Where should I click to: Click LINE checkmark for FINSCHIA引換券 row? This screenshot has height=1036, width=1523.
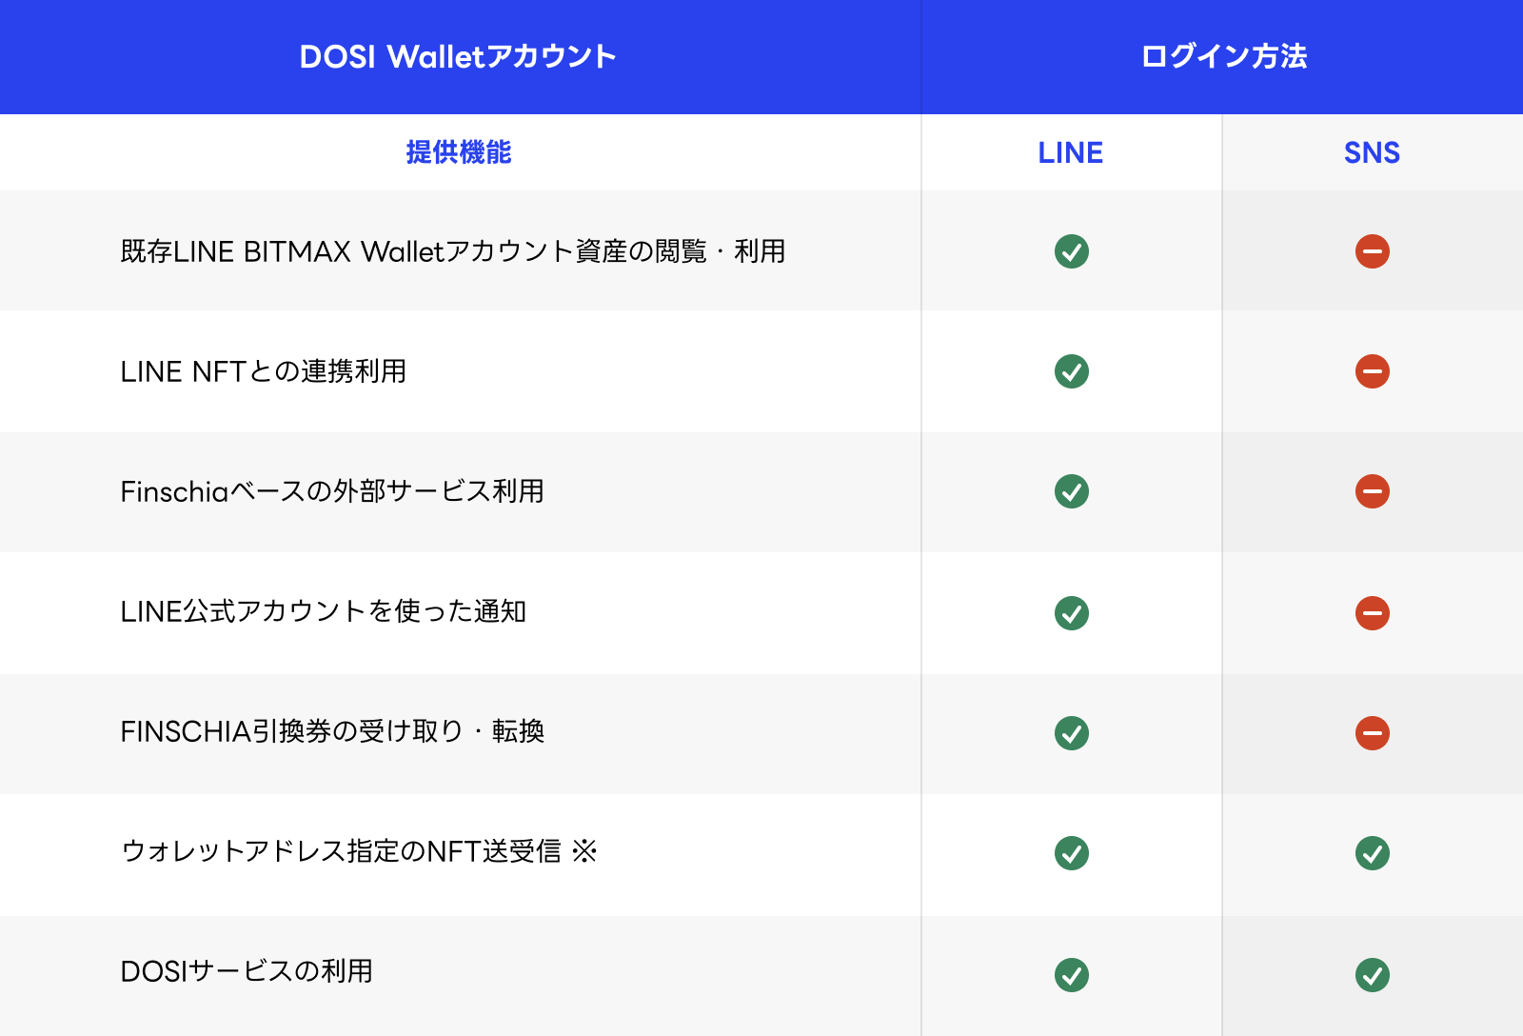[x=1071, y=733]
